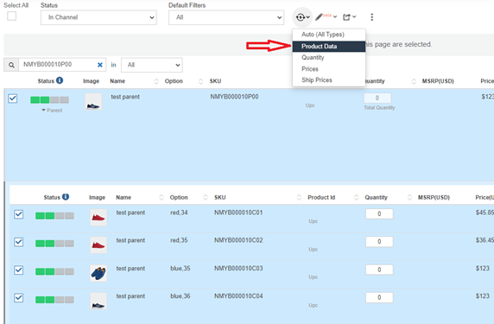Select 'Auto (All Types)' sync option
Screen dimensions: 494x324
[x=329, y=35]
